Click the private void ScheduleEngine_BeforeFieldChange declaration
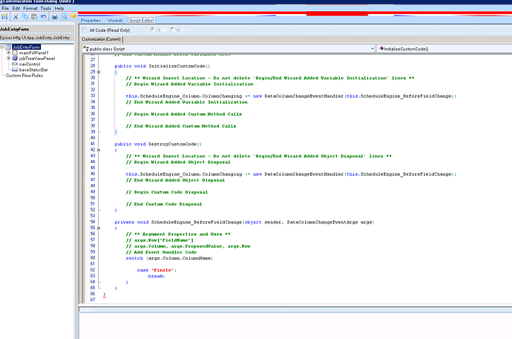 pos(244,222)
